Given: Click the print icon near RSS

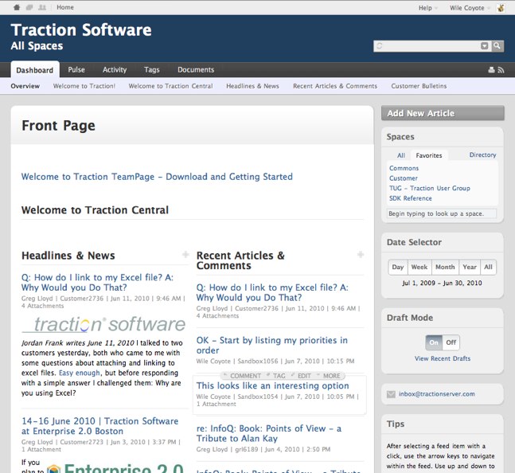Looking at the screenshot, I should pyautogui.click(x=490, y=70).
